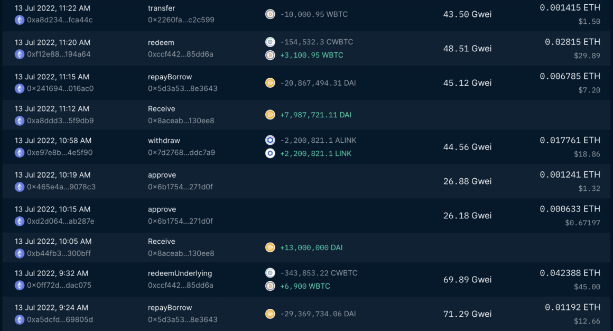The image size is (613, 331).
Task: Select the ALINK token icon in withdraw row
Action: 270,141
